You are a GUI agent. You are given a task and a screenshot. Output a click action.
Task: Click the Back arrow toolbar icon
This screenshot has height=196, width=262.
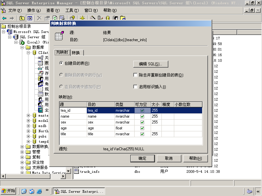tap(4, 18)
